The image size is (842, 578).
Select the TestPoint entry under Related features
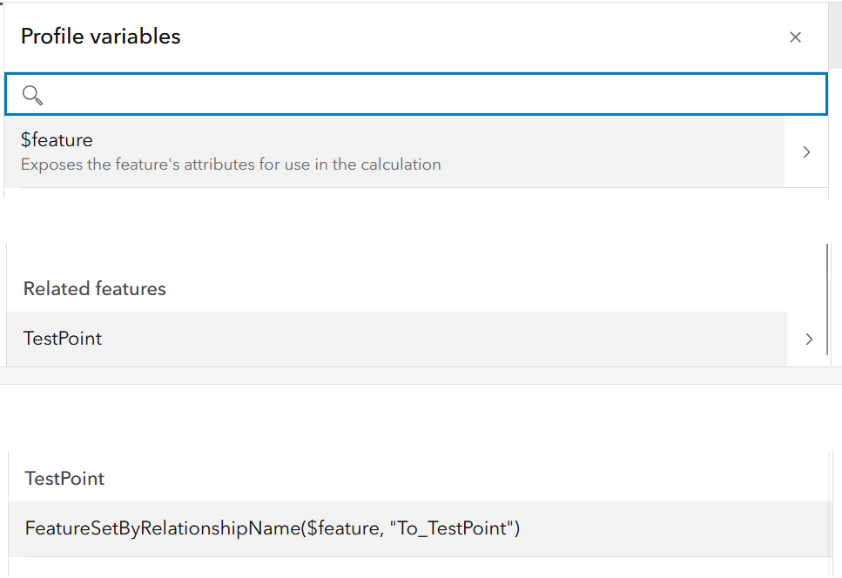(348, 339)
